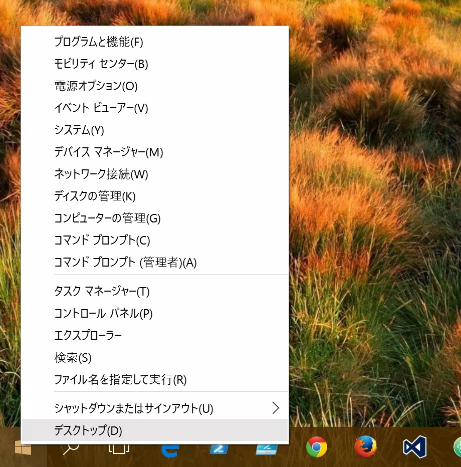This screenshot has height=467, width=461.
Task: Launch Firefox from the taskbar
Action: pos(365,447)
